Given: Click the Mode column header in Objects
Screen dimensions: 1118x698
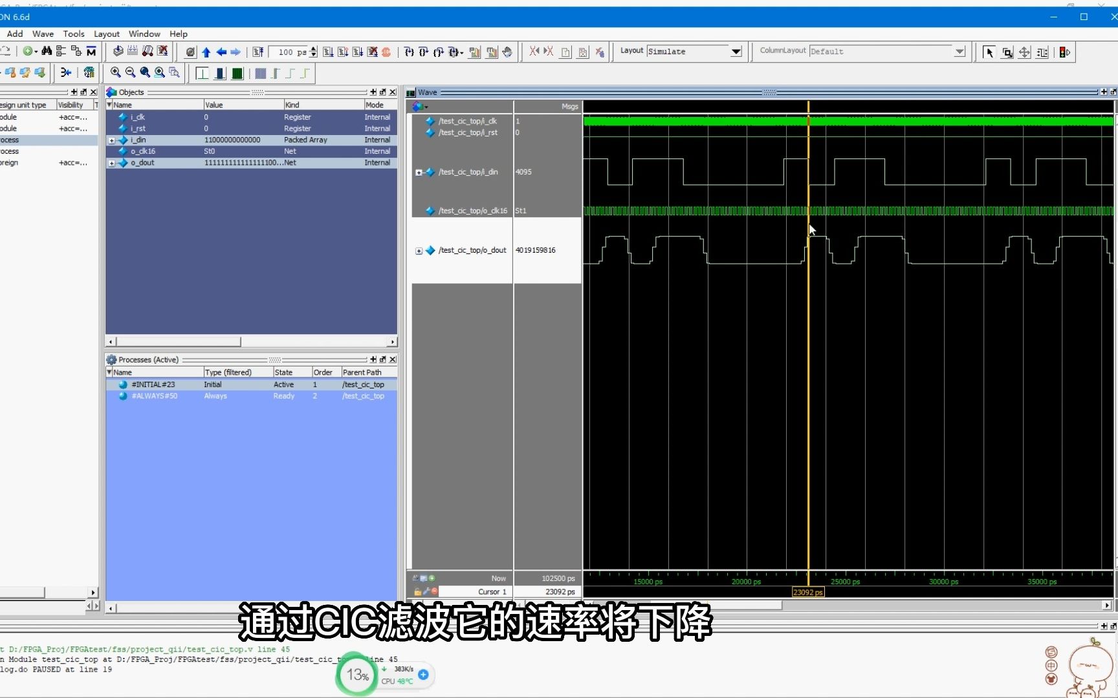Looking at the screenshot, I should coord(380,105).
